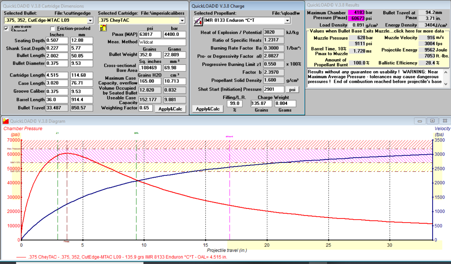
Task: Open the Selected Cartridge dropdown
Action: coord(182,20)
